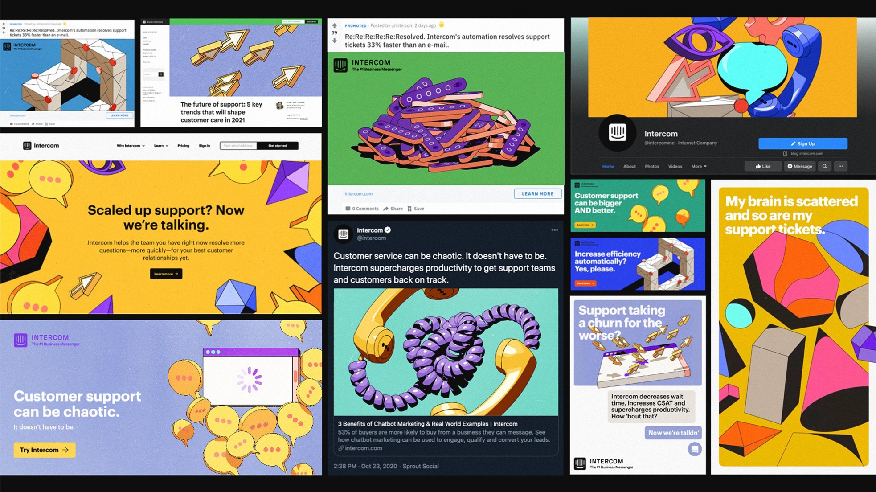Screen dimensions: 876x492
Task: Click the email address input field
Action: 238,146
